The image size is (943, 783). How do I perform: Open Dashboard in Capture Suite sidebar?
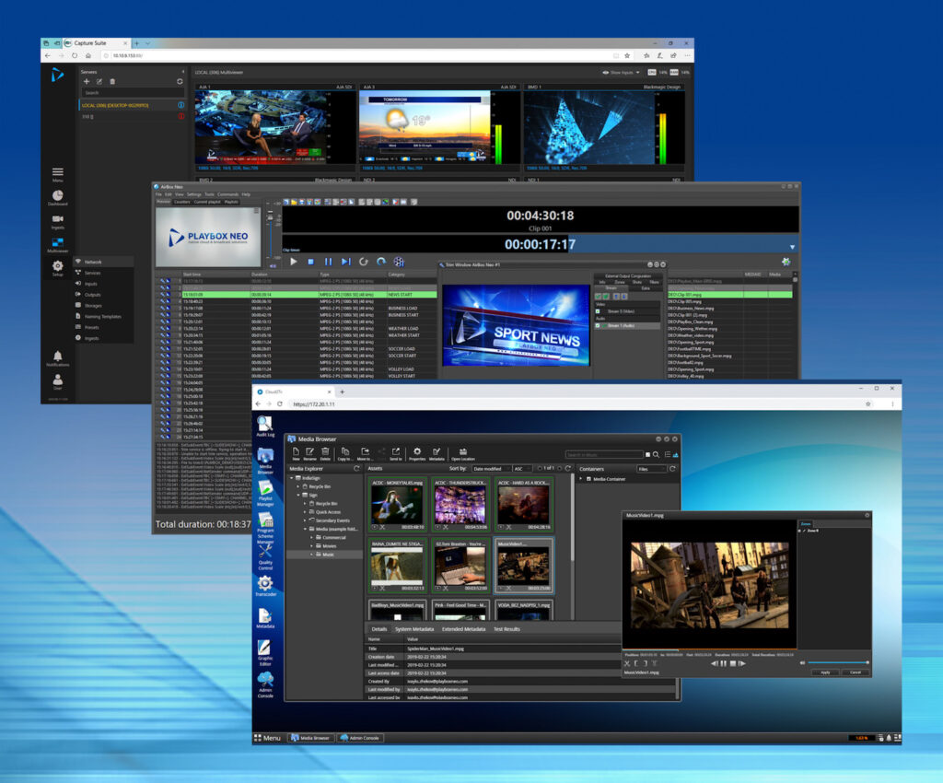[57, 198]
